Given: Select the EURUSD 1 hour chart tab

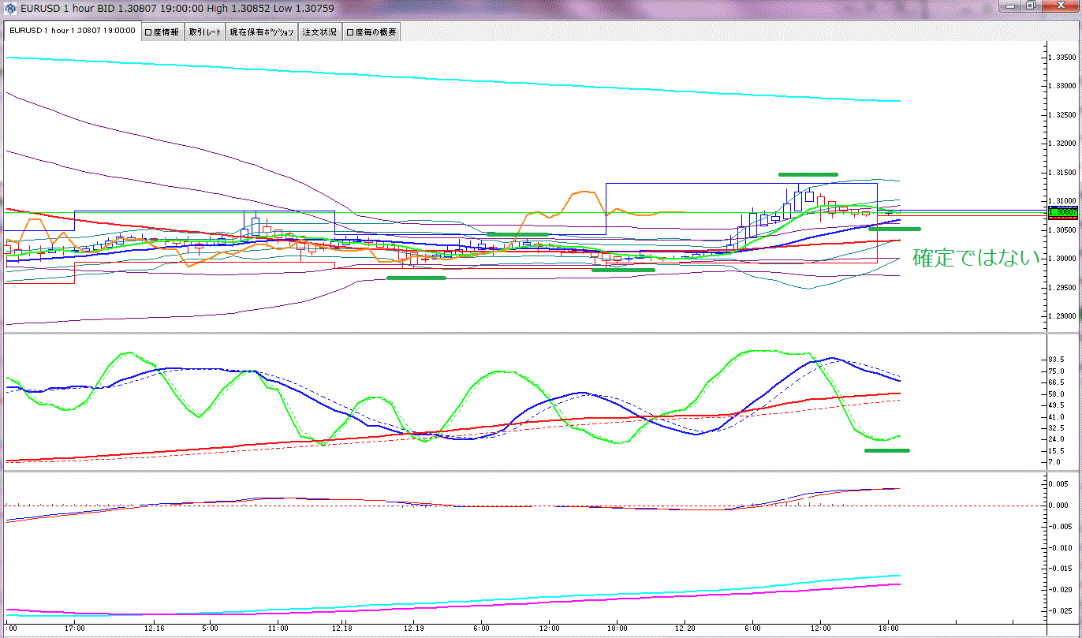Looking at the screenshot, I should click(72, 32).
